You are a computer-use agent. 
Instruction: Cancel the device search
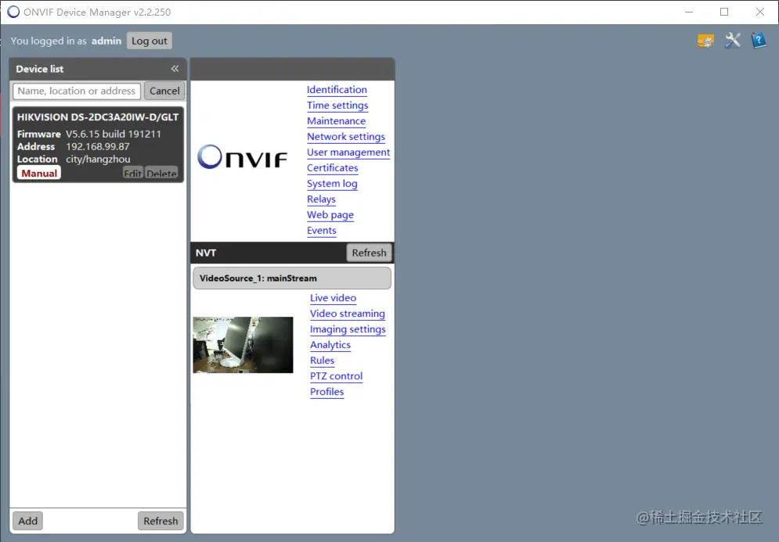click(164, 91)
